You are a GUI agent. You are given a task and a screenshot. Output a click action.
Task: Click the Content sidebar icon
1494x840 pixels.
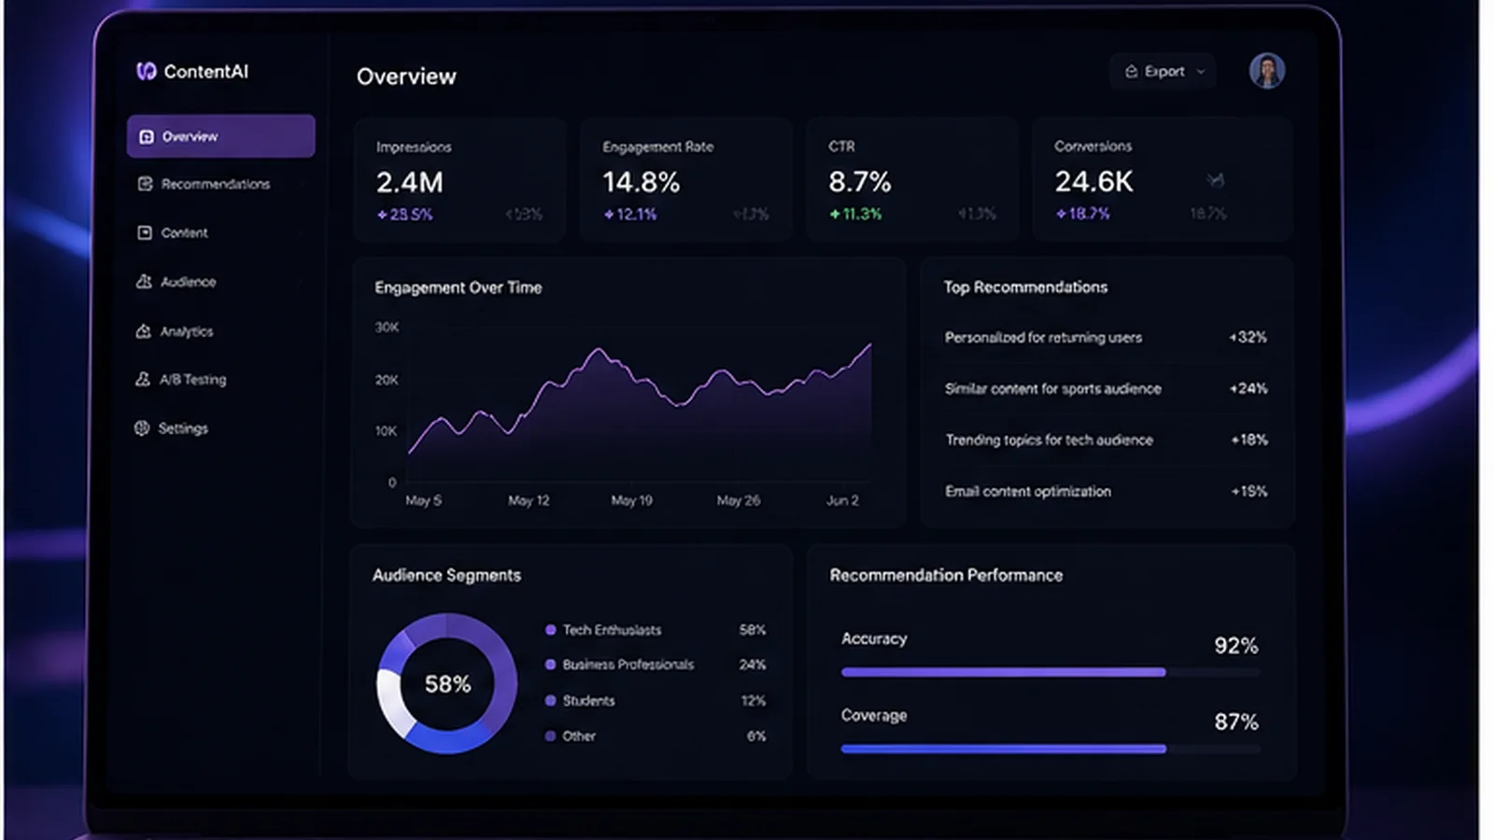(145, 232)
